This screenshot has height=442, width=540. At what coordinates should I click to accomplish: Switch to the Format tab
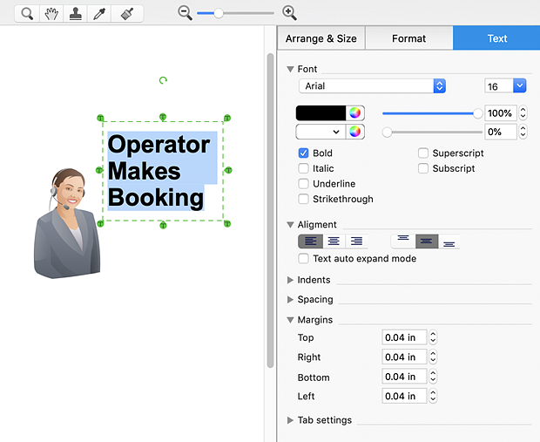408,38
